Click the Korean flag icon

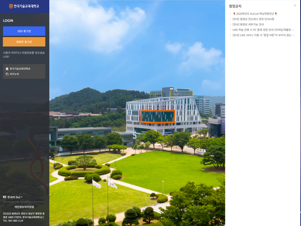tap(5, 197)
